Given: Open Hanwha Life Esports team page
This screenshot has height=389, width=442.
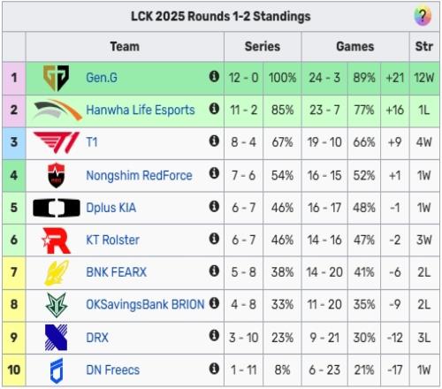Looking at the screenshot, I should click(x=141, y=110).
